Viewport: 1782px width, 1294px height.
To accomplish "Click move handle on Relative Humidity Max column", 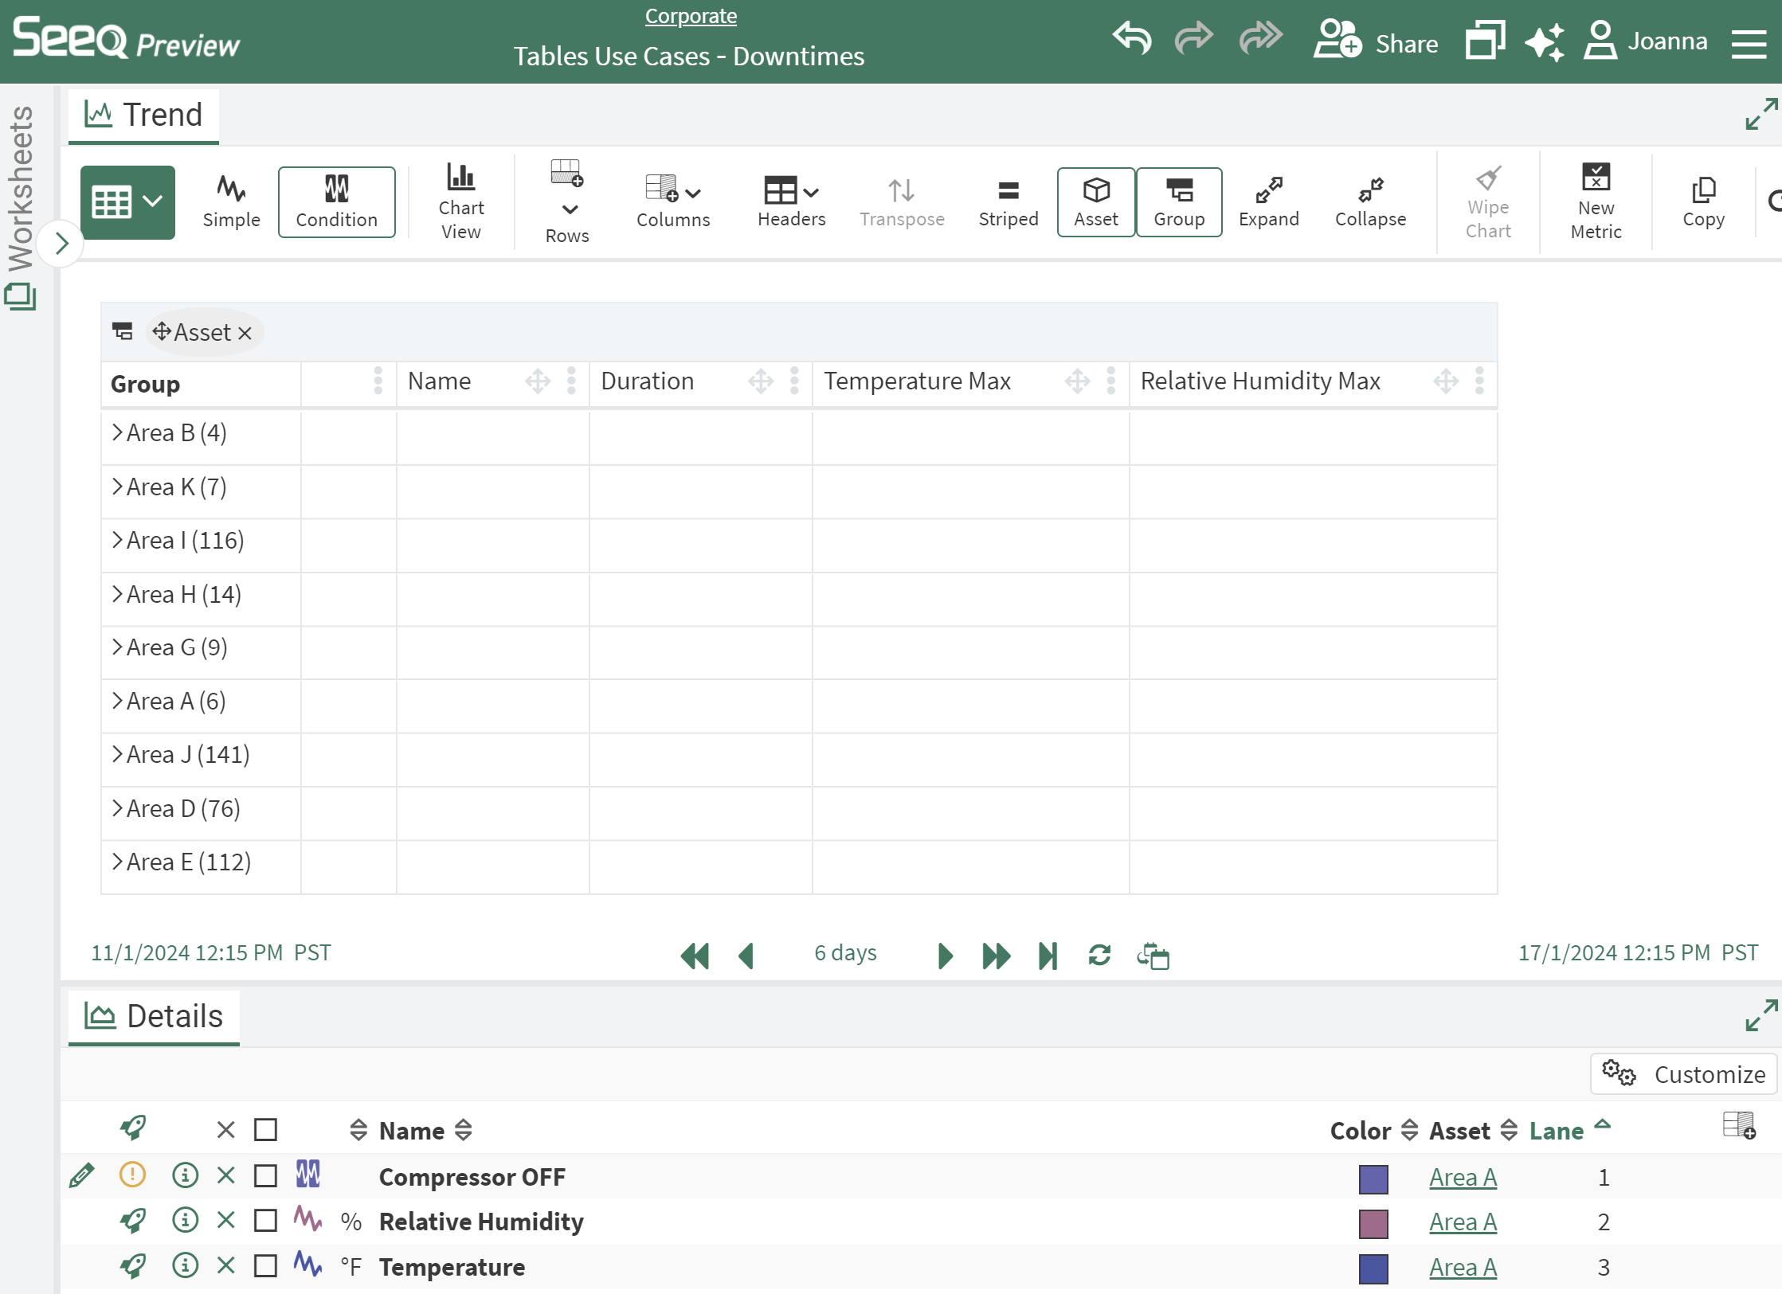I will click(1446, 381).
